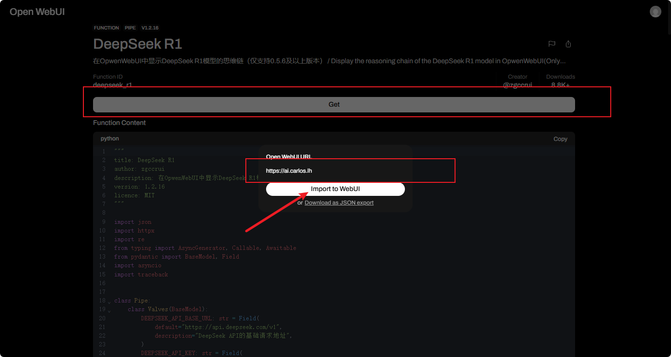Click the DeepSeek R1 page title
The width and height of the screenshot is (671, 357).
point(137,44)
